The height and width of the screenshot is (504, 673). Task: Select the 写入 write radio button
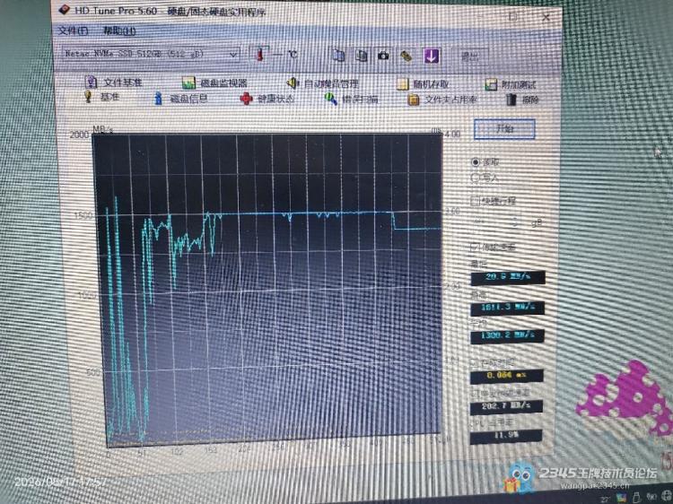pyautogui.click(x=475, y=178)
